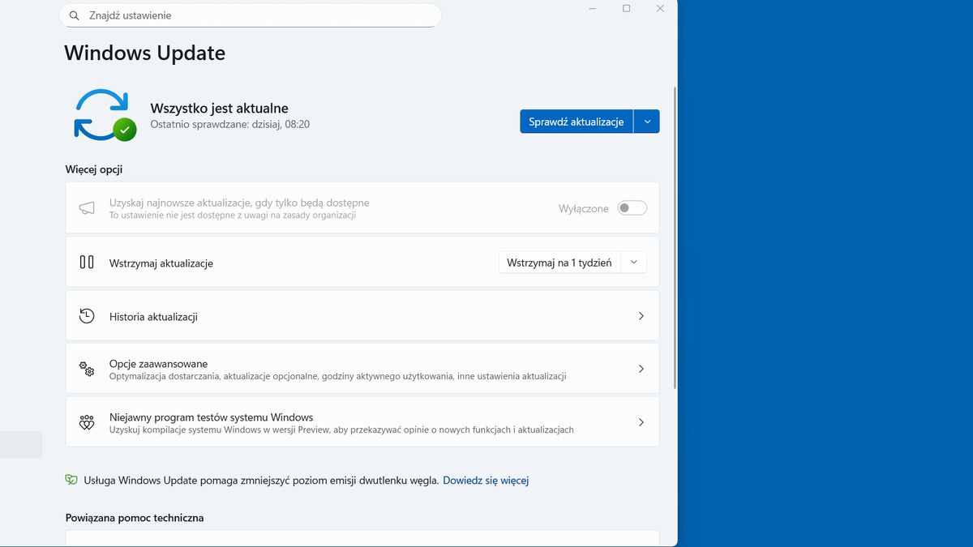
Task: Click the pause icon beside Wstrzymaj aktualizacje
Action: (x=87, y=263)
